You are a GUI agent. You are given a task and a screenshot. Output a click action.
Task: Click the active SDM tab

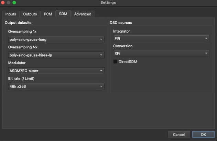tap(63, 14)
